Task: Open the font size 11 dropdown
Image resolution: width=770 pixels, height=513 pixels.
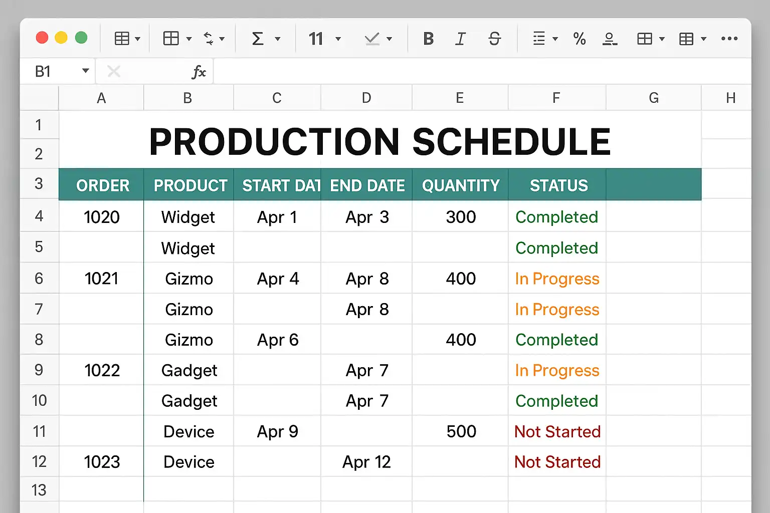Action: 338,39
